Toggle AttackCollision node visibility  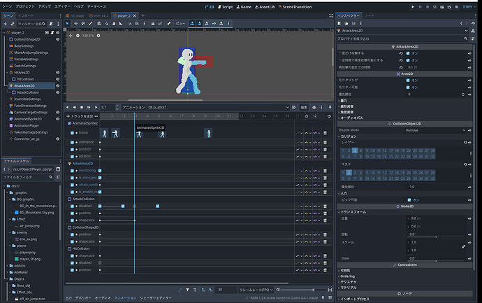pos(57,92)
